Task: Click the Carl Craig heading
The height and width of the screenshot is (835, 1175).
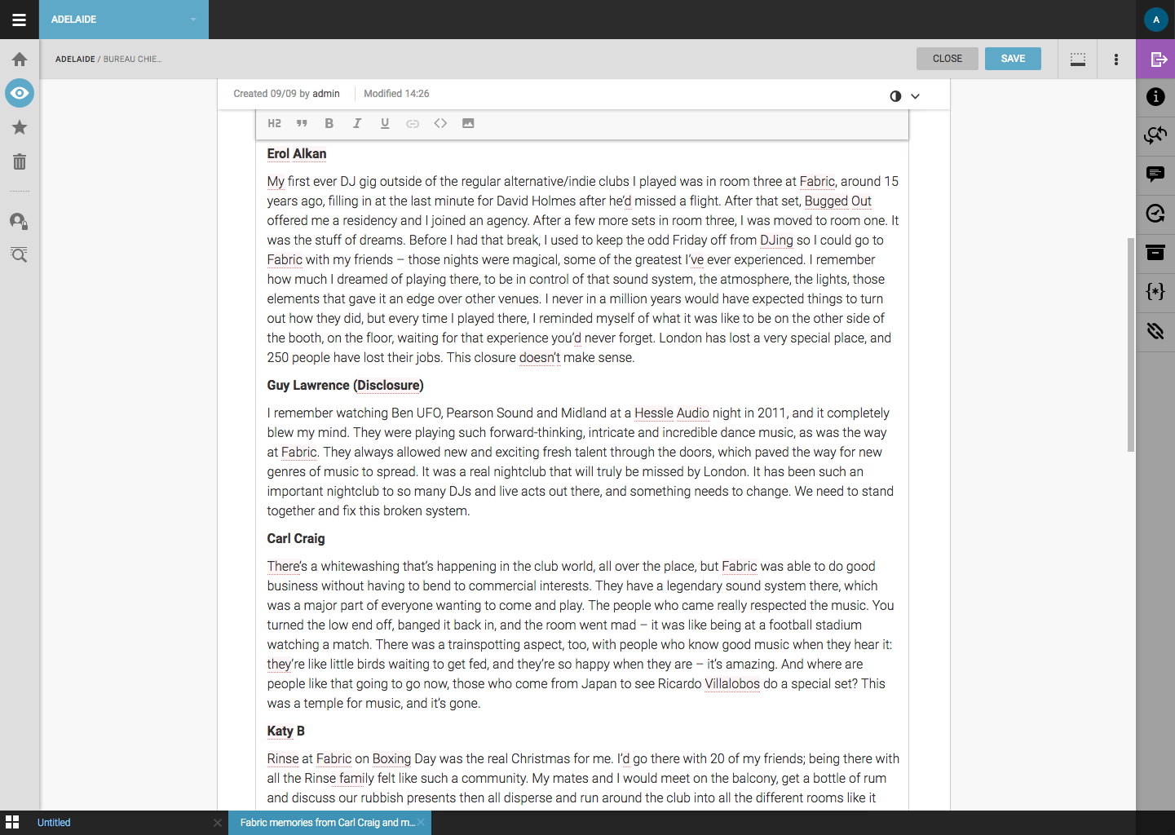Action: coord(296,539)
